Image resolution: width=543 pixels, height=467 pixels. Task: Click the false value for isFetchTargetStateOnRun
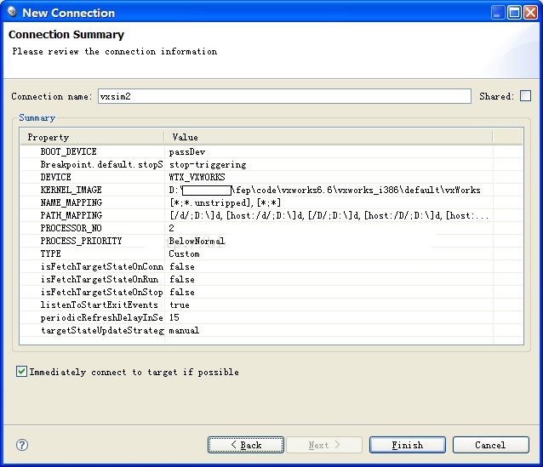coord(182,279)
